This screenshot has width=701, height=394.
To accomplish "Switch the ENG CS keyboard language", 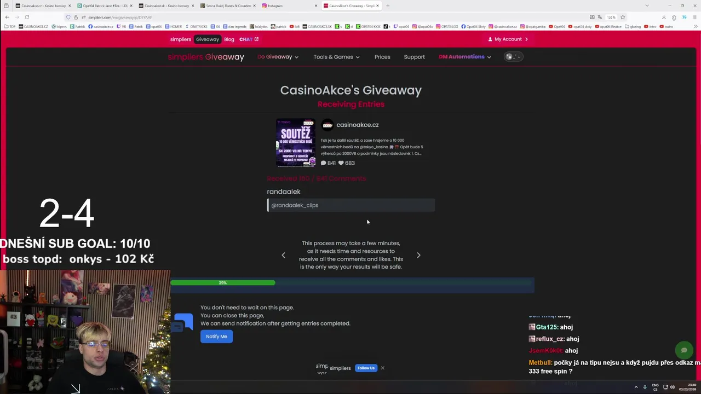I will [656, 387].
